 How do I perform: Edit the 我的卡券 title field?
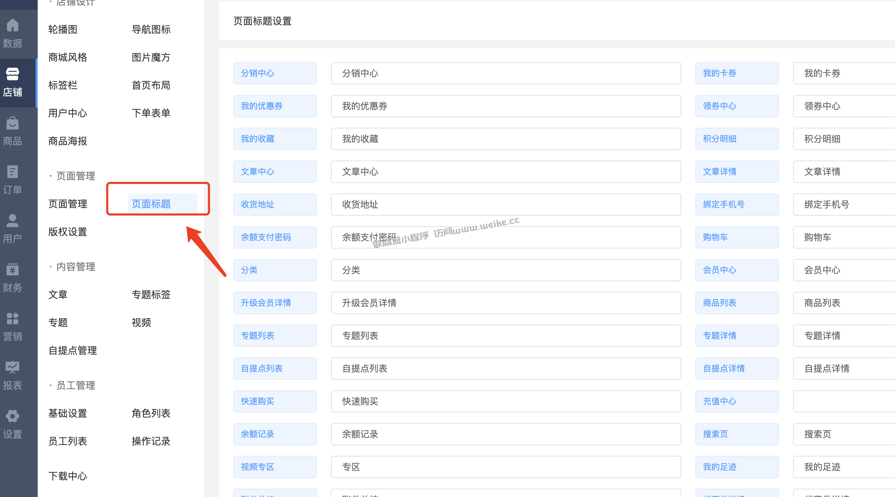(844, 73)
